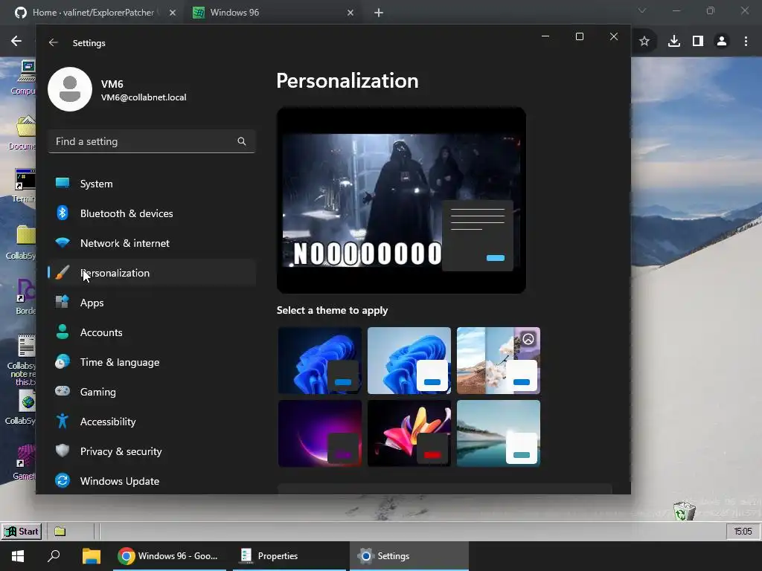Open the Chrome downloads icon
Image resolution: width=762 pixels, height=571 pixels.
[x=674, y=42]
